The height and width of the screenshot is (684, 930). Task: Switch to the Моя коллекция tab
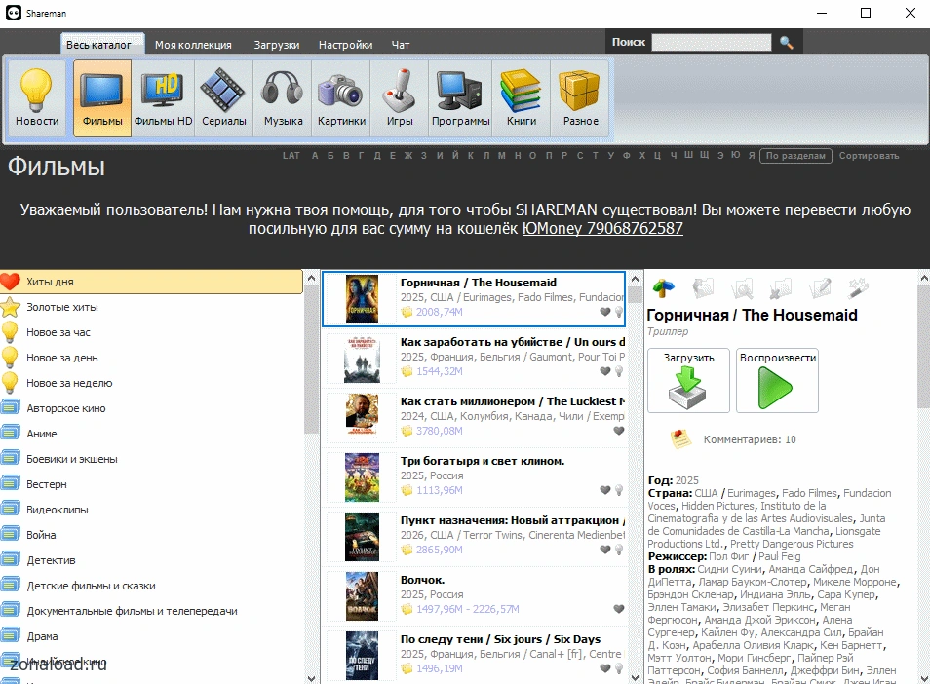click(193, 45)
